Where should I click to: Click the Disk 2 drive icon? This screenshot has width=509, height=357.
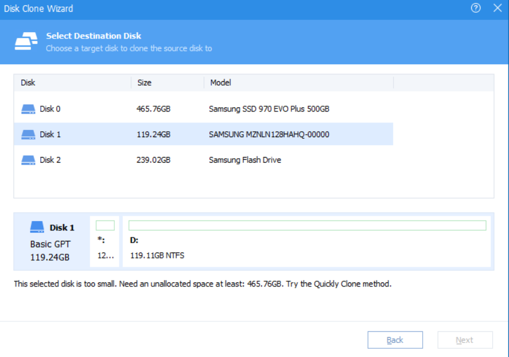point(28,160)
